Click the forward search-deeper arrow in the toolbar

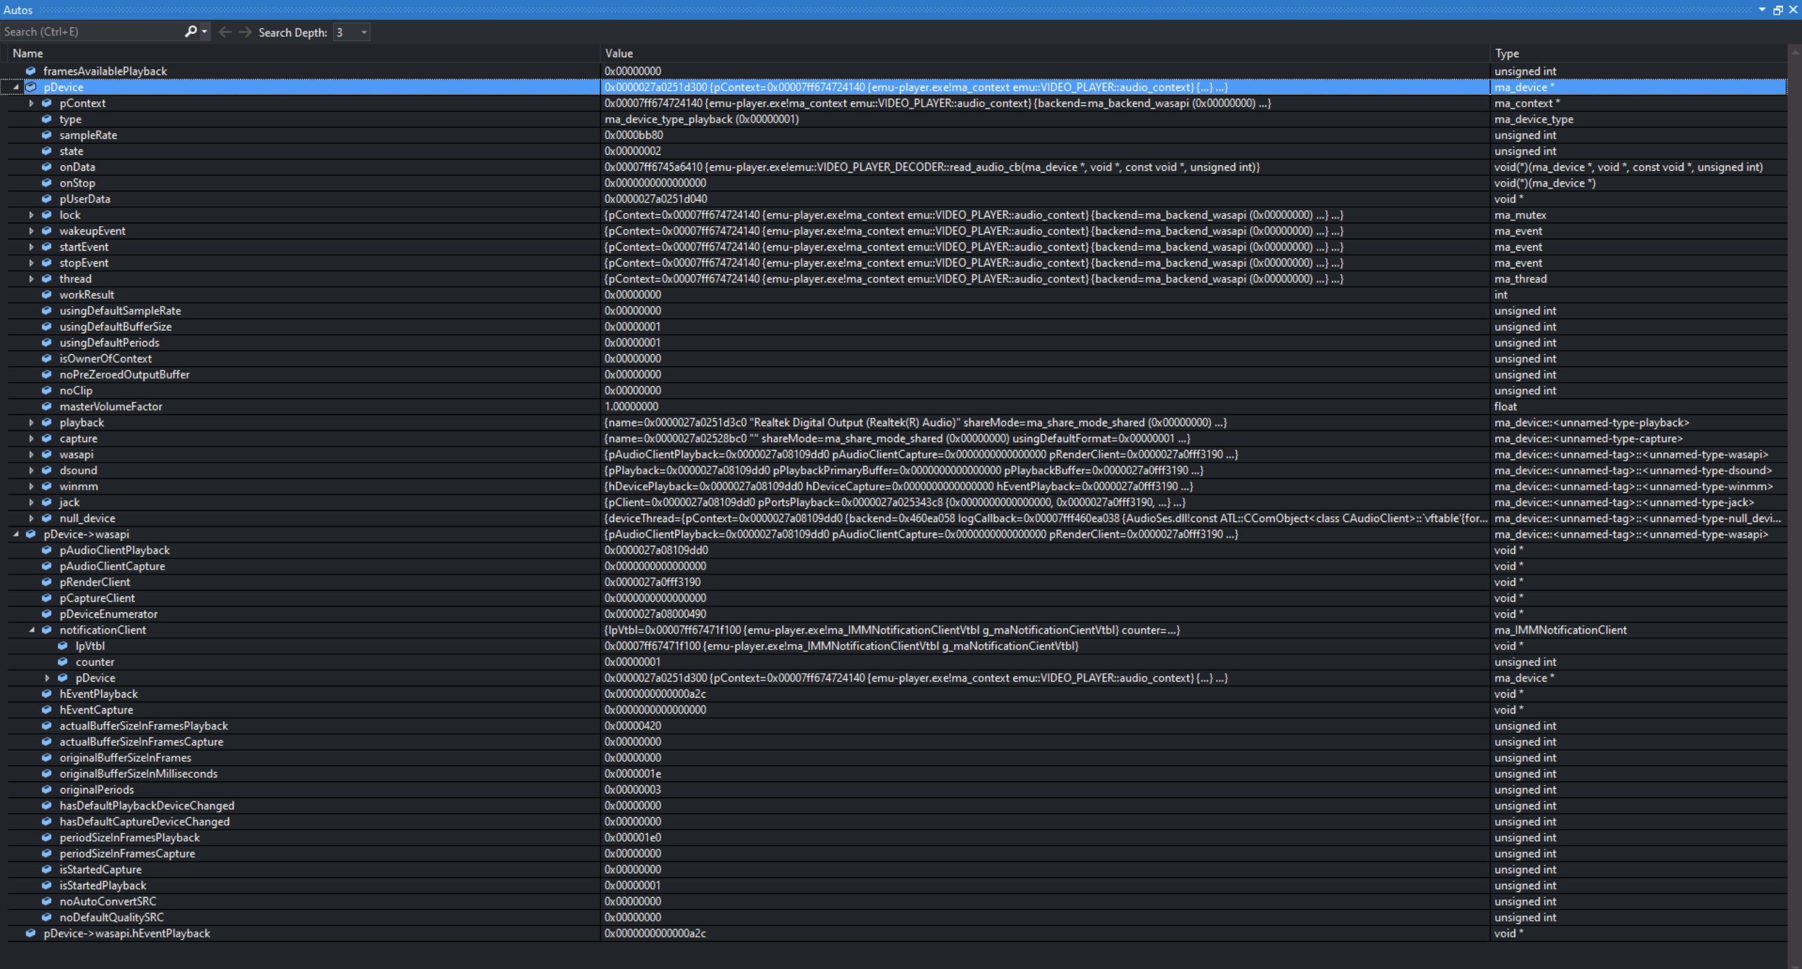tap(244, 32)
